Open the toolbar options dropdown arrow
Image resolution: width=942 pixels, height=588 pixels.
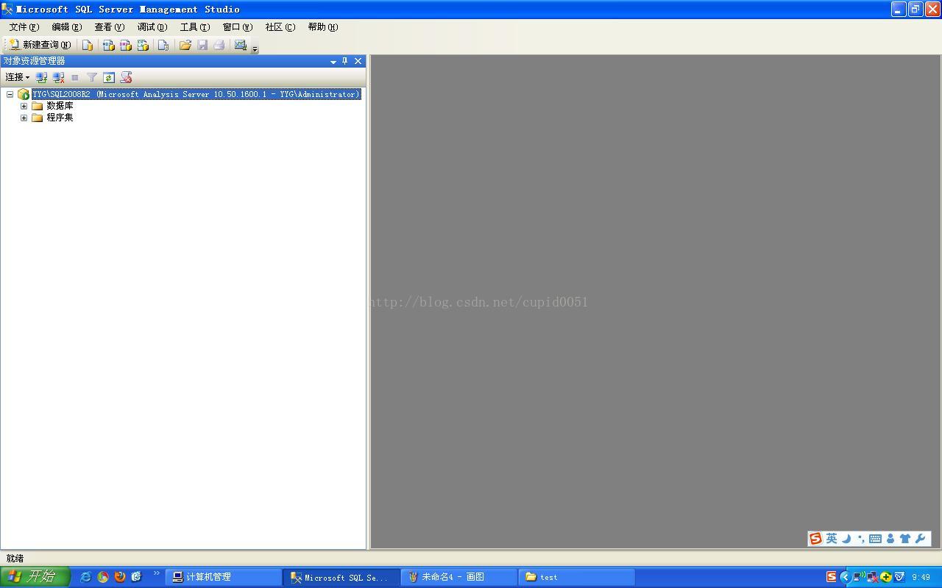(255, 48)
